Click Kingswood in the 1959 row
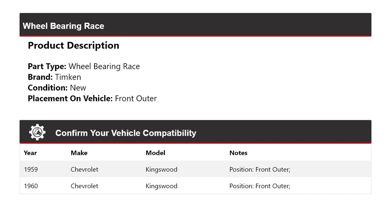Image resolution: width=391 pixels, height=207 pixels. 161,169
